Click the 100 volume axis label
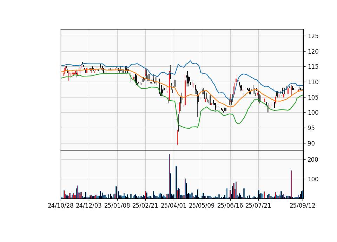This screenshot has height=242, width=337. tap(313, 179)
